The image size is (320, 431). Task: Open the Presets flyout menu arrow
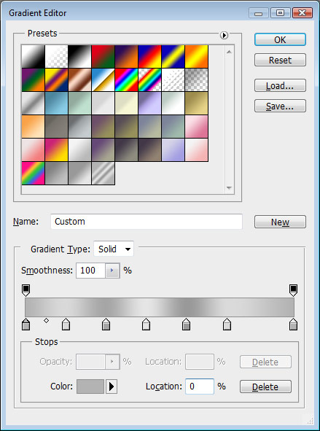(x=224, y=35)
